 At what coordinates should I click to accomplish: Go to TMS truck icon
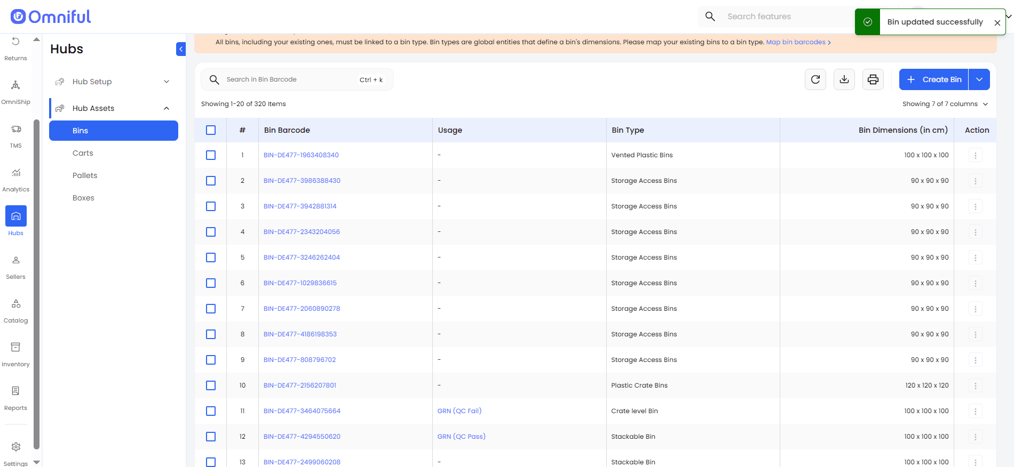(15, 129)
